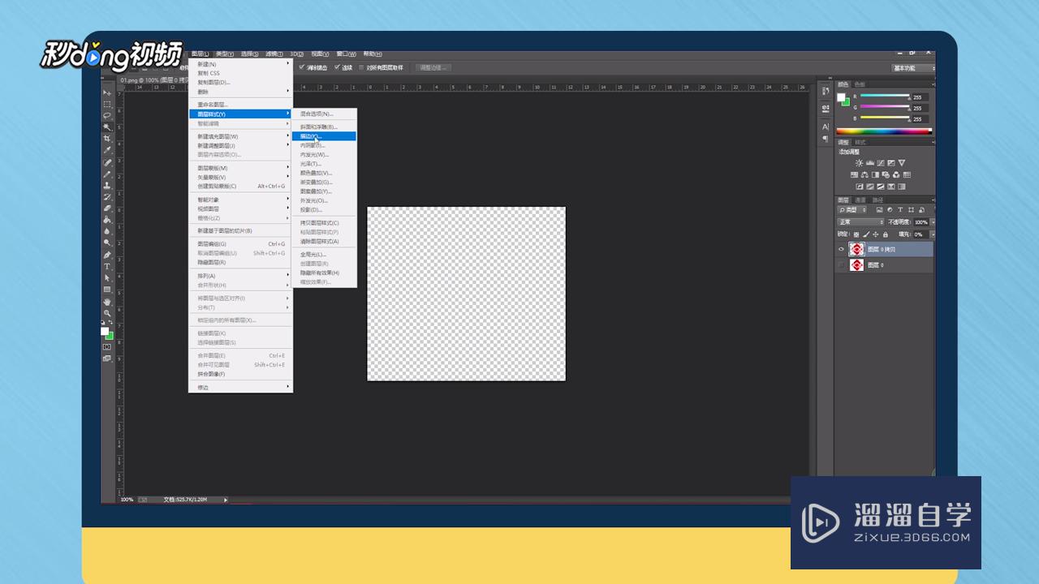Select the Paint Bucket tool
This screenshot has width=1039, height=584.
(x=106, y=220)
